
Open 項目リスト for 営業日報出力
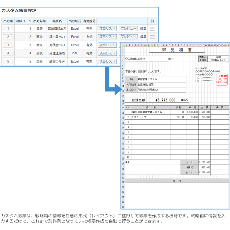(107, 28)
